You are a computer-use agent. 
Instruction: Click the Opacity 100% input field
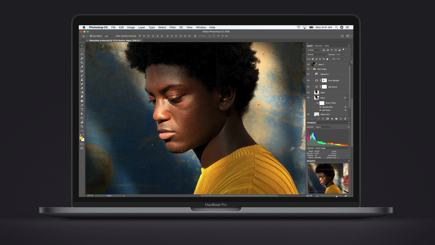pyautogui.click(x=338, y=55)
